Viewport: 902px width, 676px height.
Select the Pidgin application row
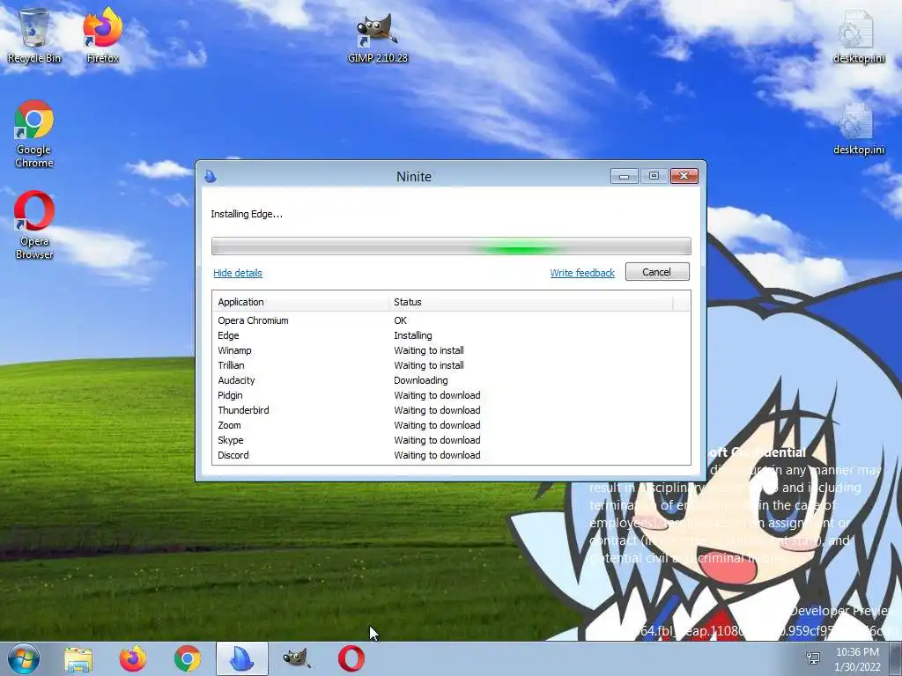pyautogui.click(x=451, y=395)
